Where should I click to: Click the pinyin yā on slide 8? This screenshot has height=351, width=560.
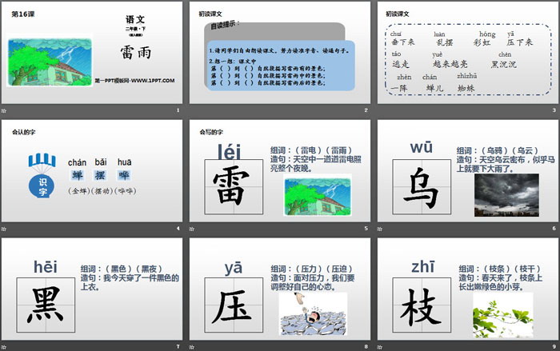coord(234,268)
